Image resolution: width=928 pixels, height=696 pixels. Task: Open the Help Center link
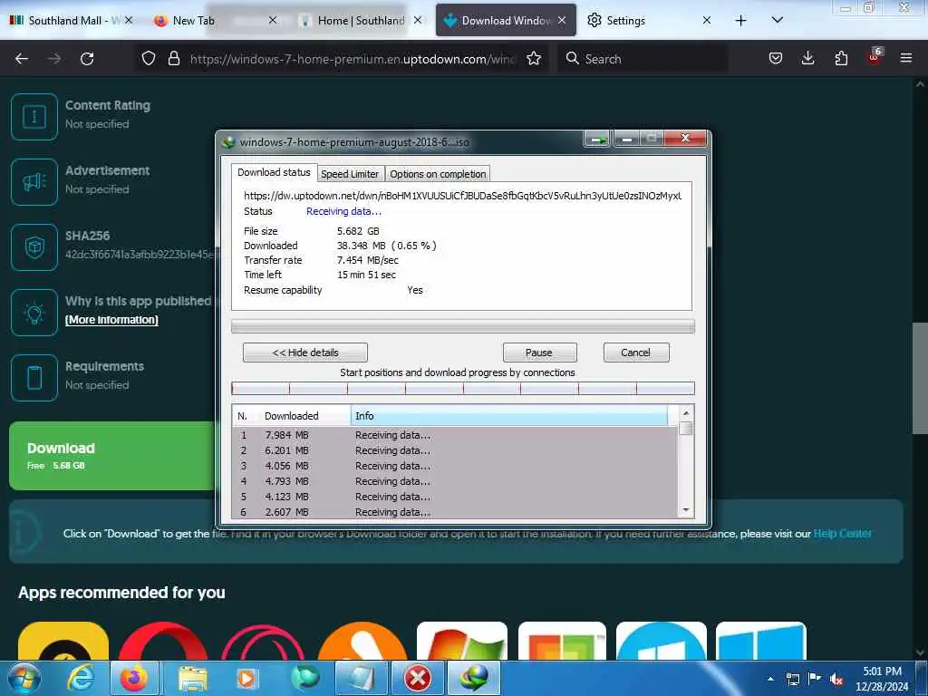tap(842, 533)
